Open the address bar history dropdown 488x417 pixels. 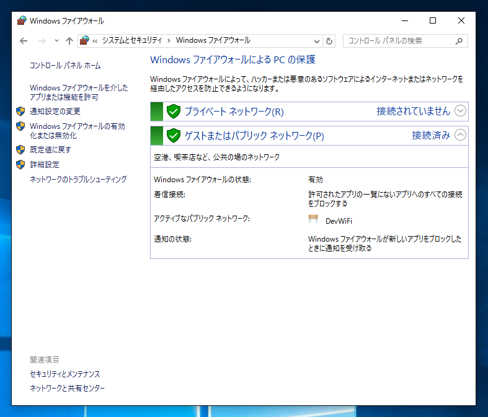[316, 41]
